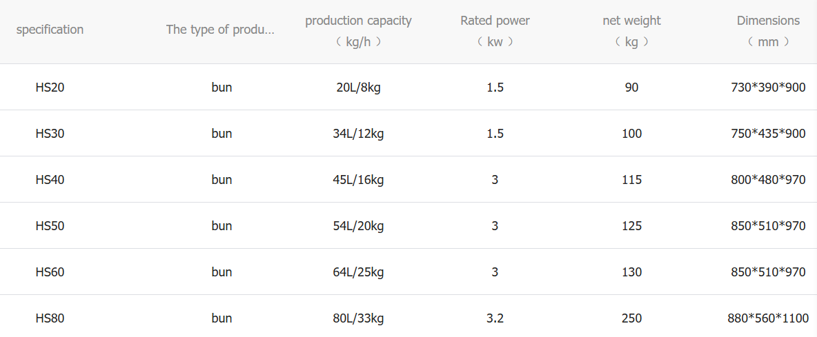The height and width of the screenshot is (337, 817).
Task: Click 'bun' in the HS30 row
Action: pos(222,134)
